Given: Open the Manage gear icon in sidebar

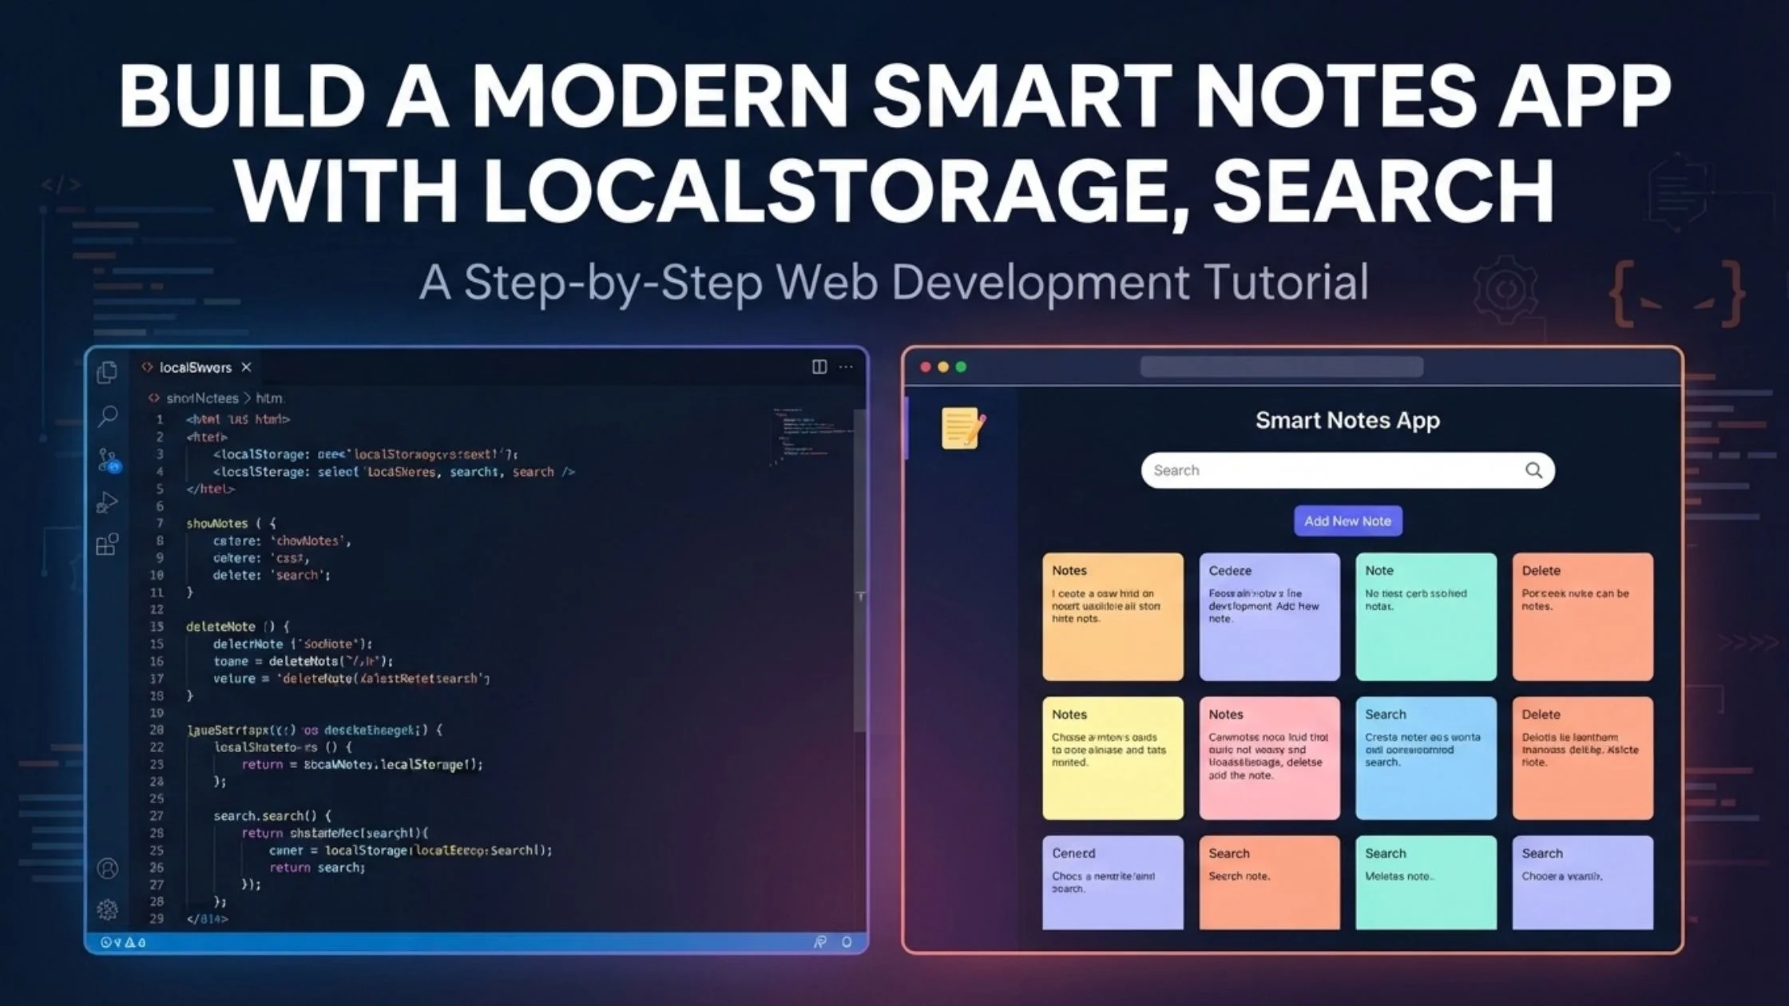Looking at the screenshot, I should 107,909.
